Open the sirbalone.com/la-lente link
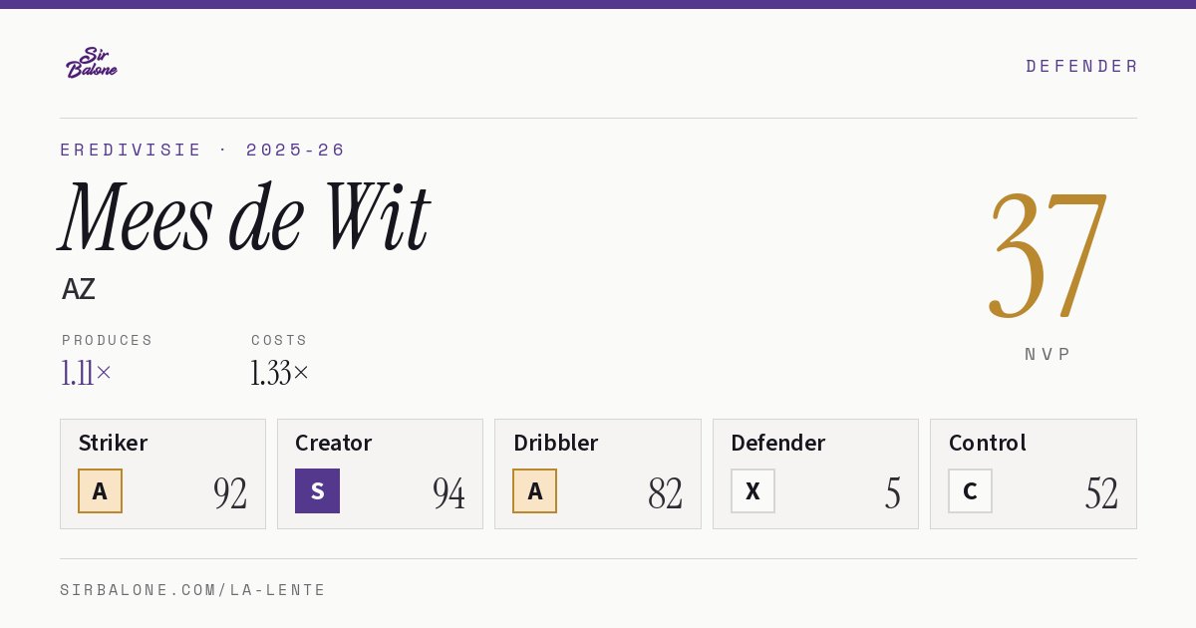This screenshot has height=628, width=1196. pyautogui.click(x=193, y=590)
